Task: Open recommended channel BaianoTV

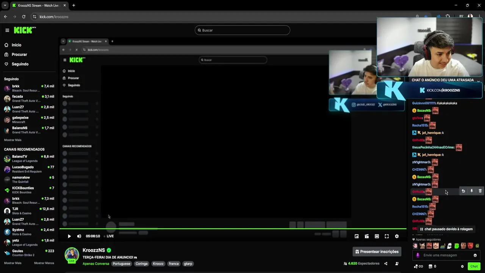Action: pos(29,158)
